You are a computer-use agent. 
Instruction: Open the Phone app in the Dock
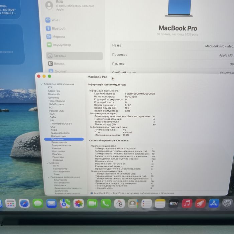click(x=106, y=203)
